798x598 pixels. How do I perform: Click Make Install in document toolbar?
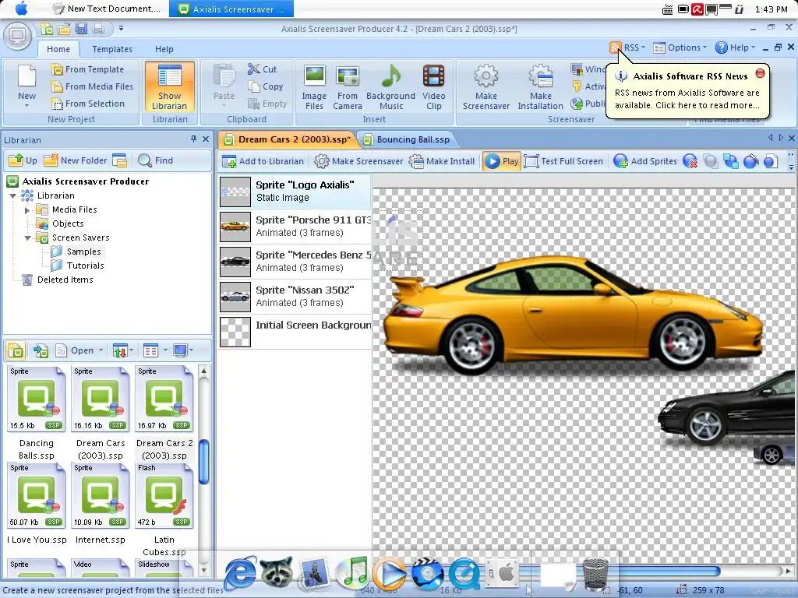[x=442, y=161]
